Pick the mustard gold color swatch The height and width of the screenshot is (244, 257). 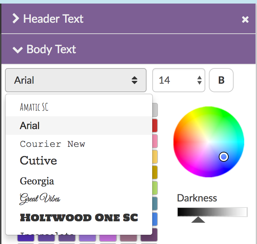[x=155, y=172]
